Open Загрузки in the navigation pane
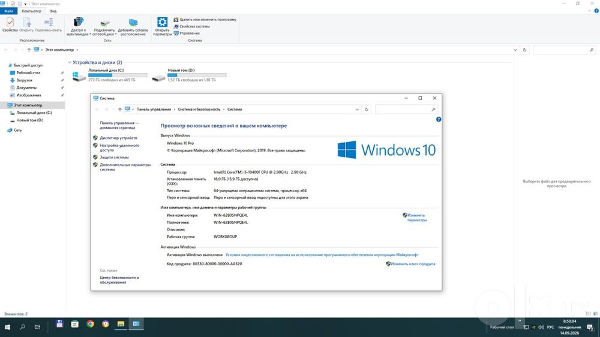Image resolution: width=600 pixels, height=337 pixels. pyautogui.click(x=24, y=80)
